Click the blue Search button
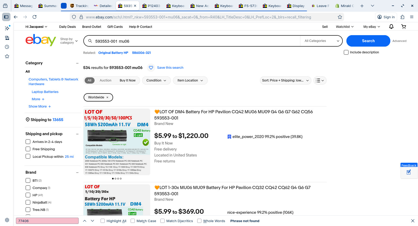The image size is (418, 226). pos(368,41)
